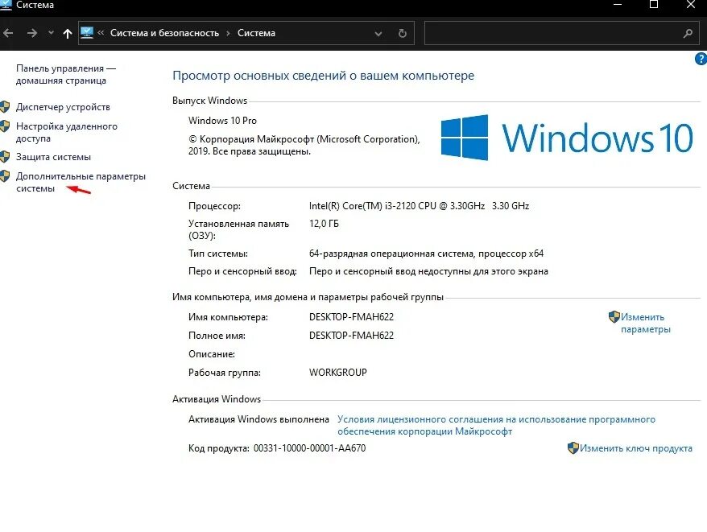Expand breadcrumb arrow after 'Система и безопасность'

228,33
